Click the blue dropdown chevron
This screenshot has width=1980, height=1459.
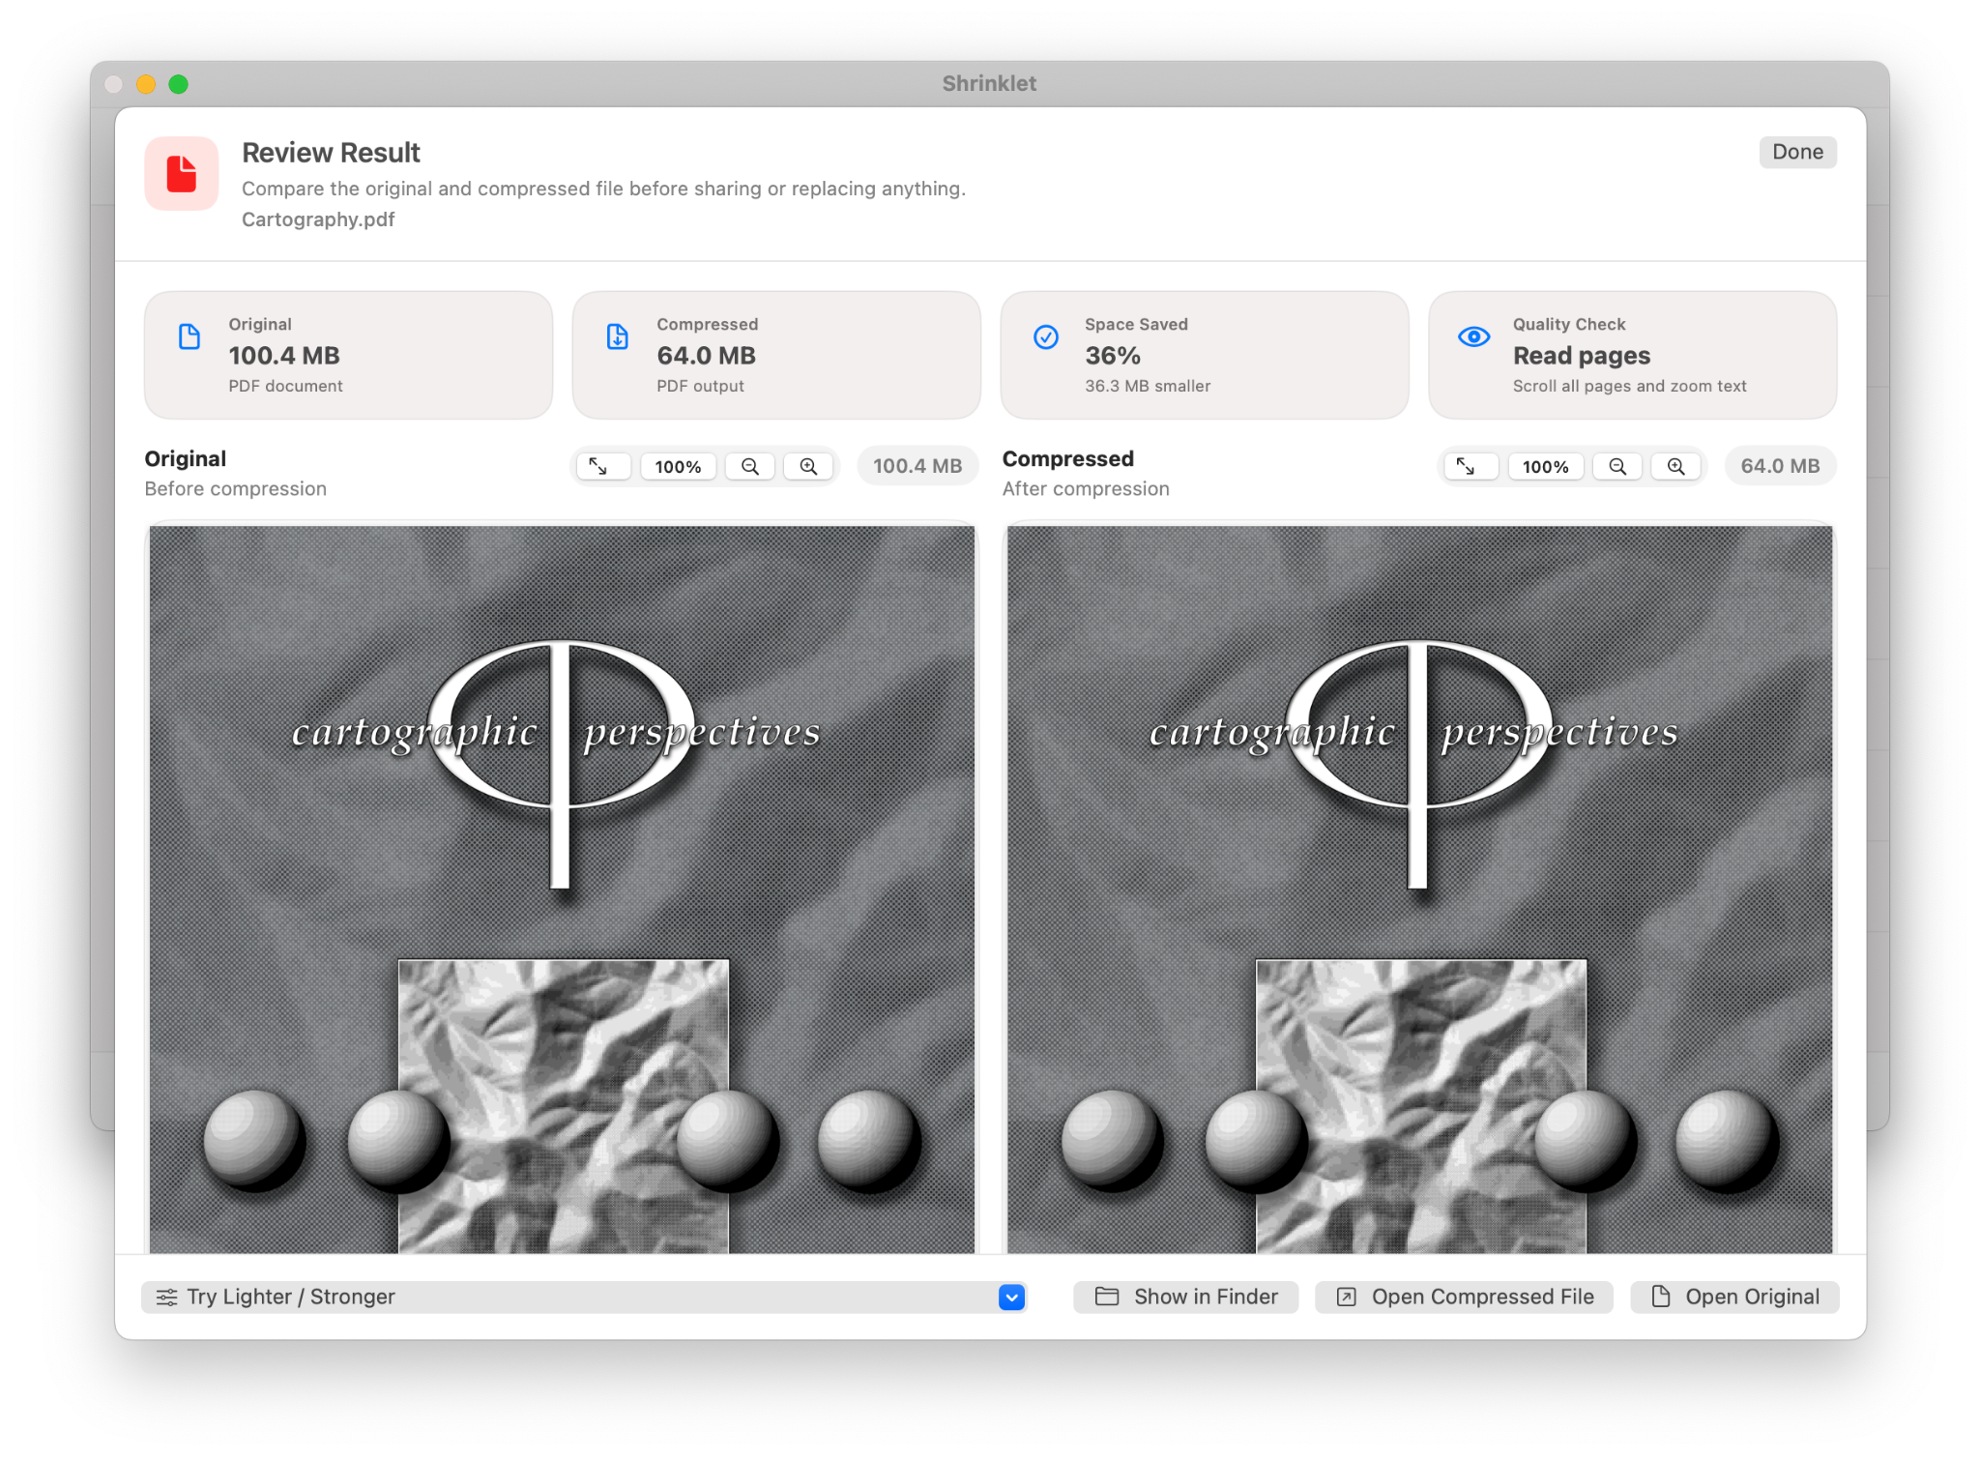click(x=1011, y=1297)
